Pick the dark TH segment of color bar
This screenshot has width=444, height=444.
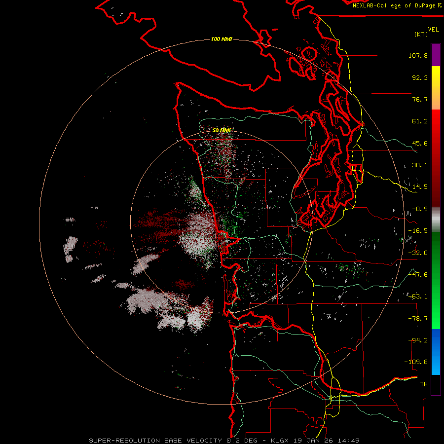[x=436, y=384]
